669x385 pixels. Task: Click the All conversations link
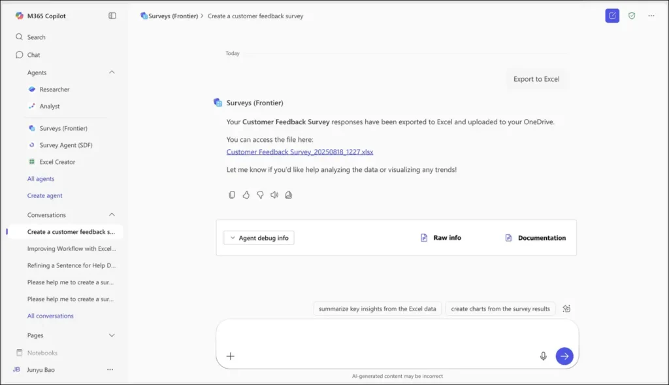point(50,316)
